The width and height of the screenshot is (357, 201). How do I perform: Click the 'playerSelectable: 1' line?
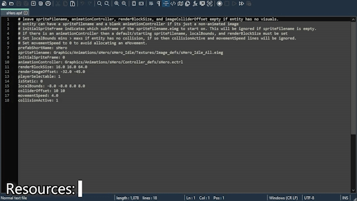(x=39, y=76)
